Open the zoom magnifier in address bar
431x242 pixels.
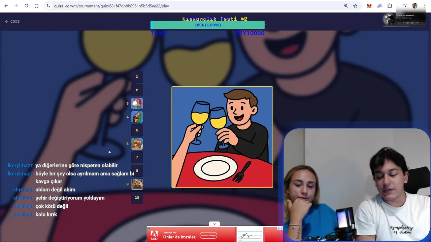tap(346, 6)
